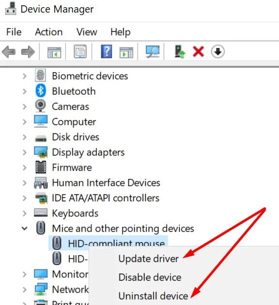Expand the Keyboards category
This screenshot has height=305, width=279.
click(x=25, y=213)
